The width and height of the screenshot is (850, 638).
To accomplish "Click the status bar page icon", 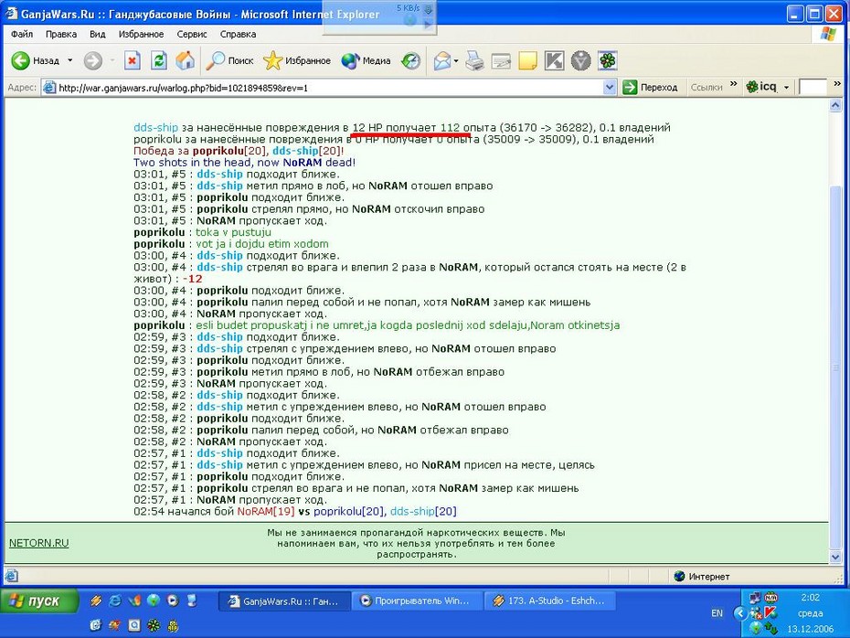I will (x=12, y=576).
